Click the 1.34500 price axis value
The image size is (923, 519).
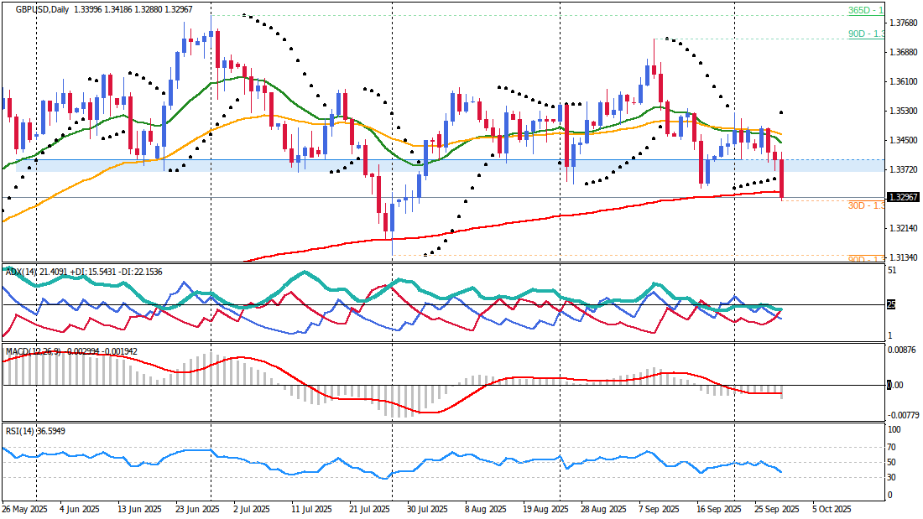tap(905, 140)
